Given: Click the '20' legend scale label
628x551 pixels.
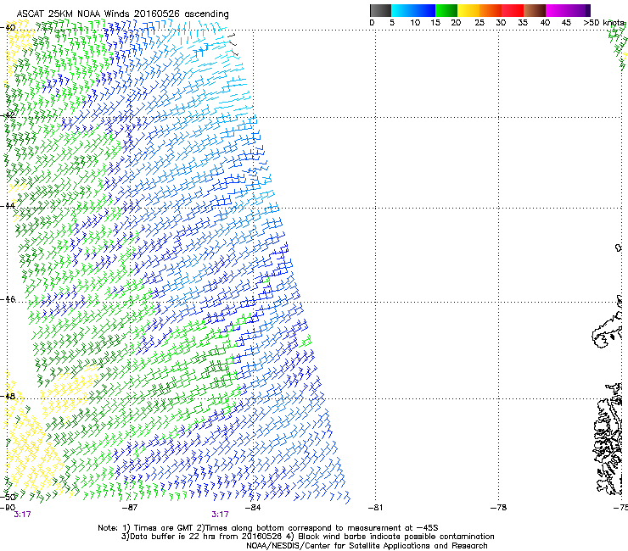Looking at the screenshot, I should click(457, 23).
